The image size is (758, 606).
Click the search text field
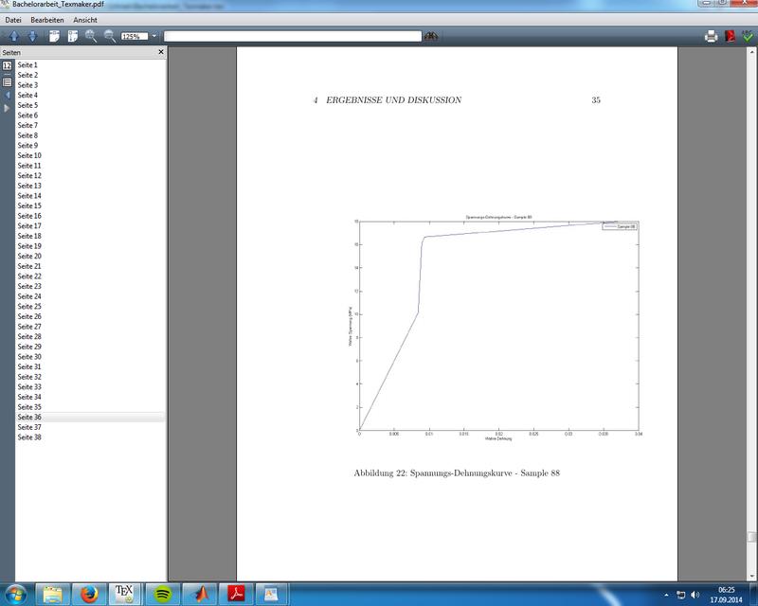point(292,36)
